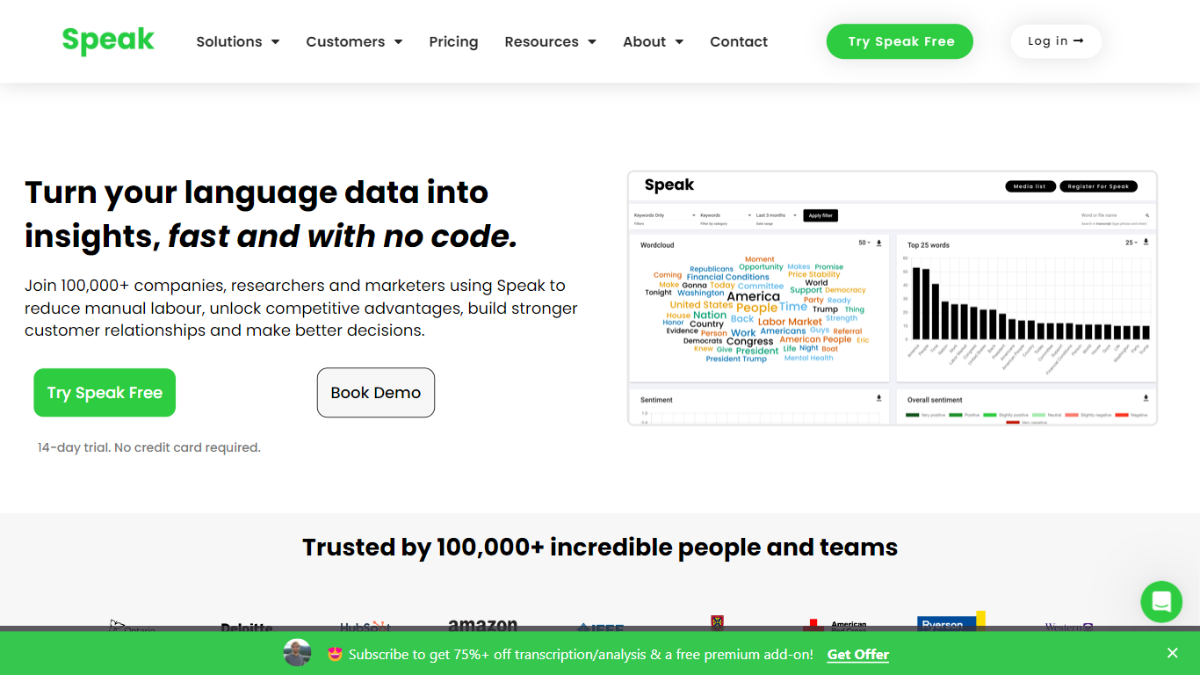The height and width of the screenshot is (675, 1200).
Task: Close the green subscribe banner
Action: (1173, 653)
